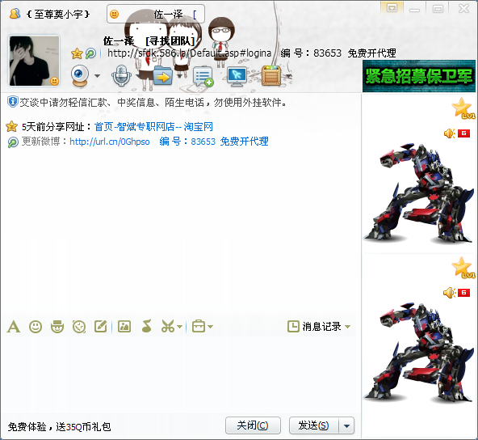This screenshot has height=440, width=478.
Task: Expand file transfer options arrow
Action: (x=179, y=76)
